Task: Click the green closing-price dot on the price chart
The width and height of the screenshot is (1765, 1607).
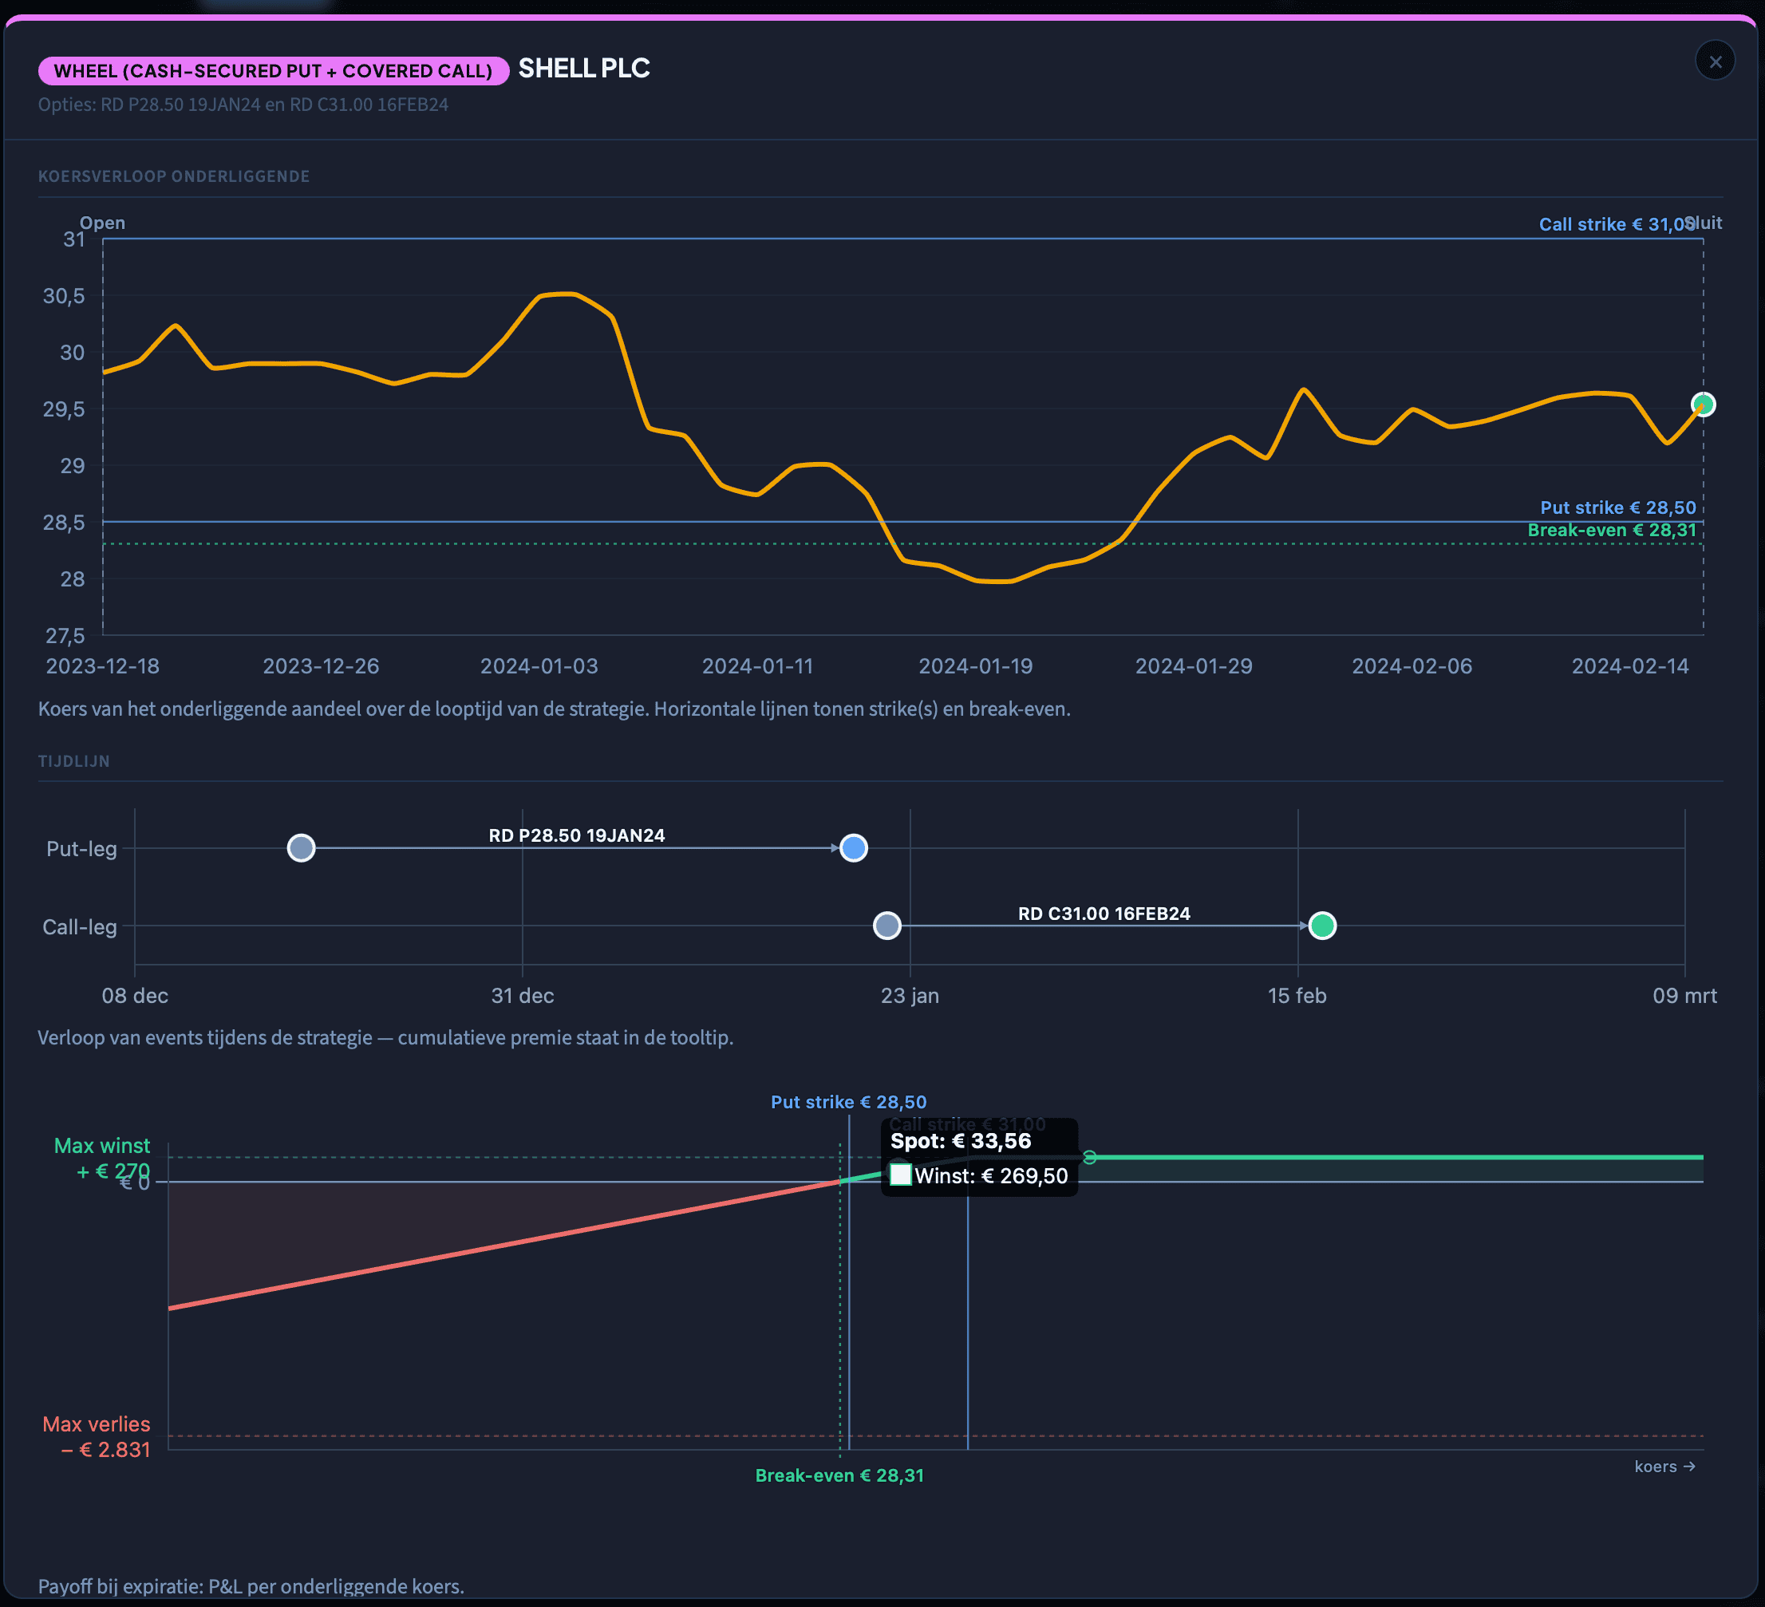Action: coord(1702,405)
